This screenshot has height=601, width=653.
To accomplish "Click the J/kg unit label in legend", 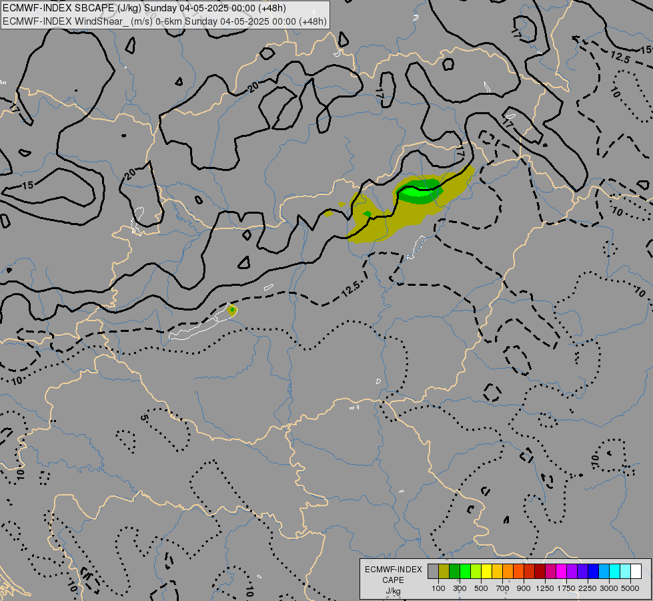I will [x=393, y=592].
